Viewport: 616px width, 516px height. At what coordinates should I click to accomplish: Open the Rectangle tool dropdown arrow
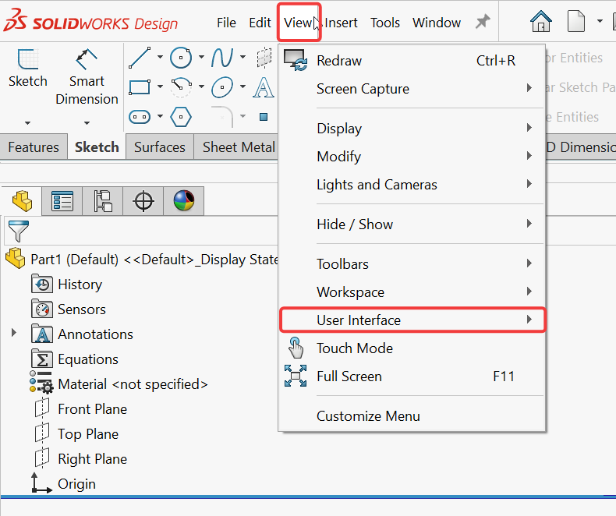tap(160, 87)
